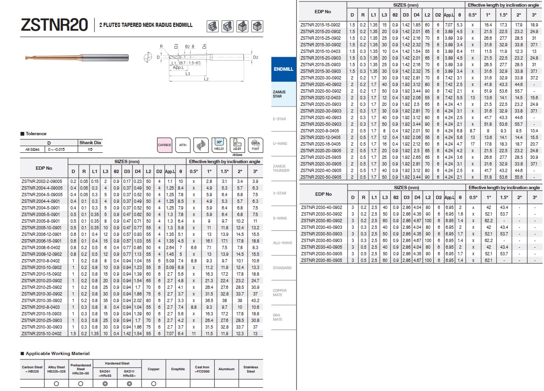Viewport: 544px width, 391px height.
Task: Select the ZSTNR 2020-8-0405 row label
Action: [320, 130]
